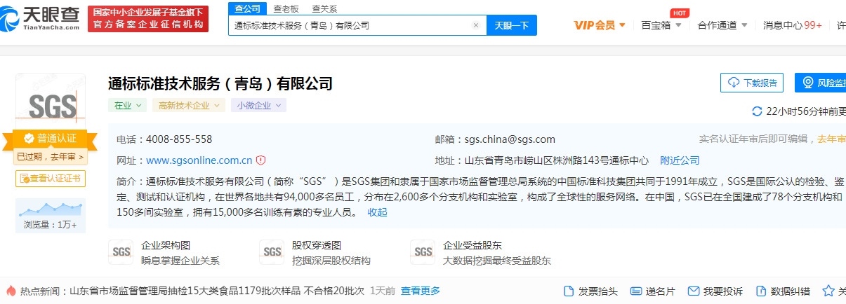
Task: Click 查看更多 hot news link
Action: click(x=421, y=291)
